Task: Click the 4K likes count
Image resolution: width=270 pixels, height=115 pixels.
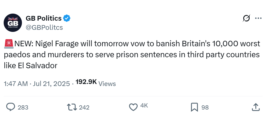Action: click(144, 106)
